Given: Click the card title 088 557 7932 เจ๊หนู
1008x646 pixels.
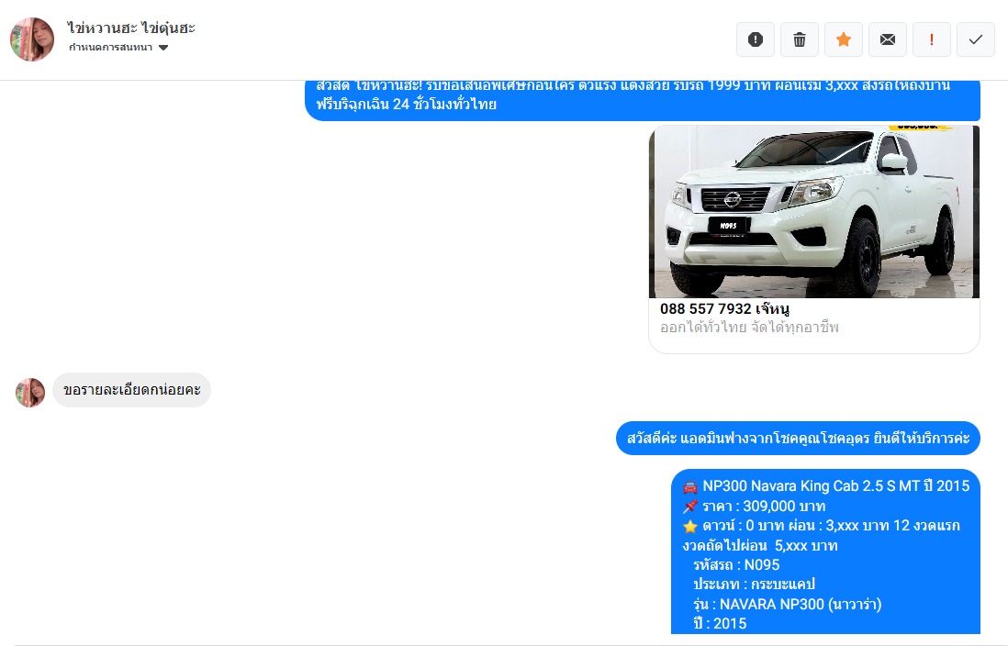Looking at the screenshot, I should point(724,308).
